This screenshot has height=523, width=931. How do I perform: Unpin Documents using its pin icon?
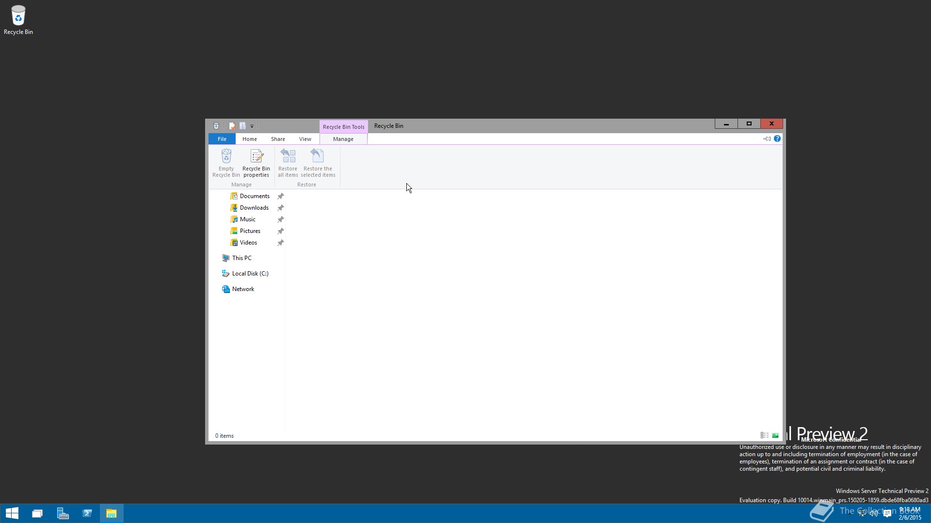(x=280, y=196)
